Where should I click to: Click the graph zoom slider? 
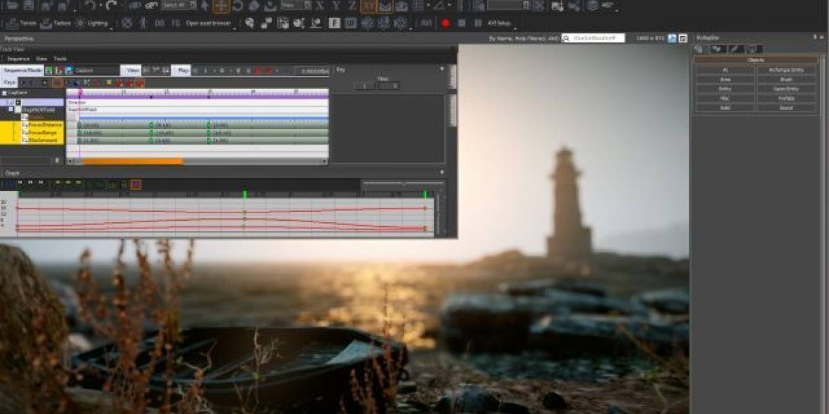point(403,184)
